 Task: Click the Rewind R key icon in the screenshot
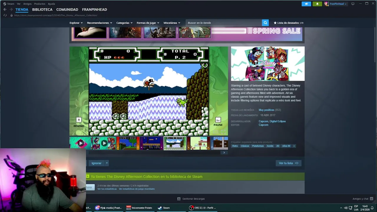79,120
